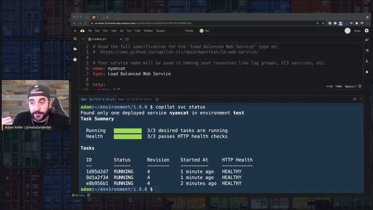Open the Run menu

coord(129,31)
